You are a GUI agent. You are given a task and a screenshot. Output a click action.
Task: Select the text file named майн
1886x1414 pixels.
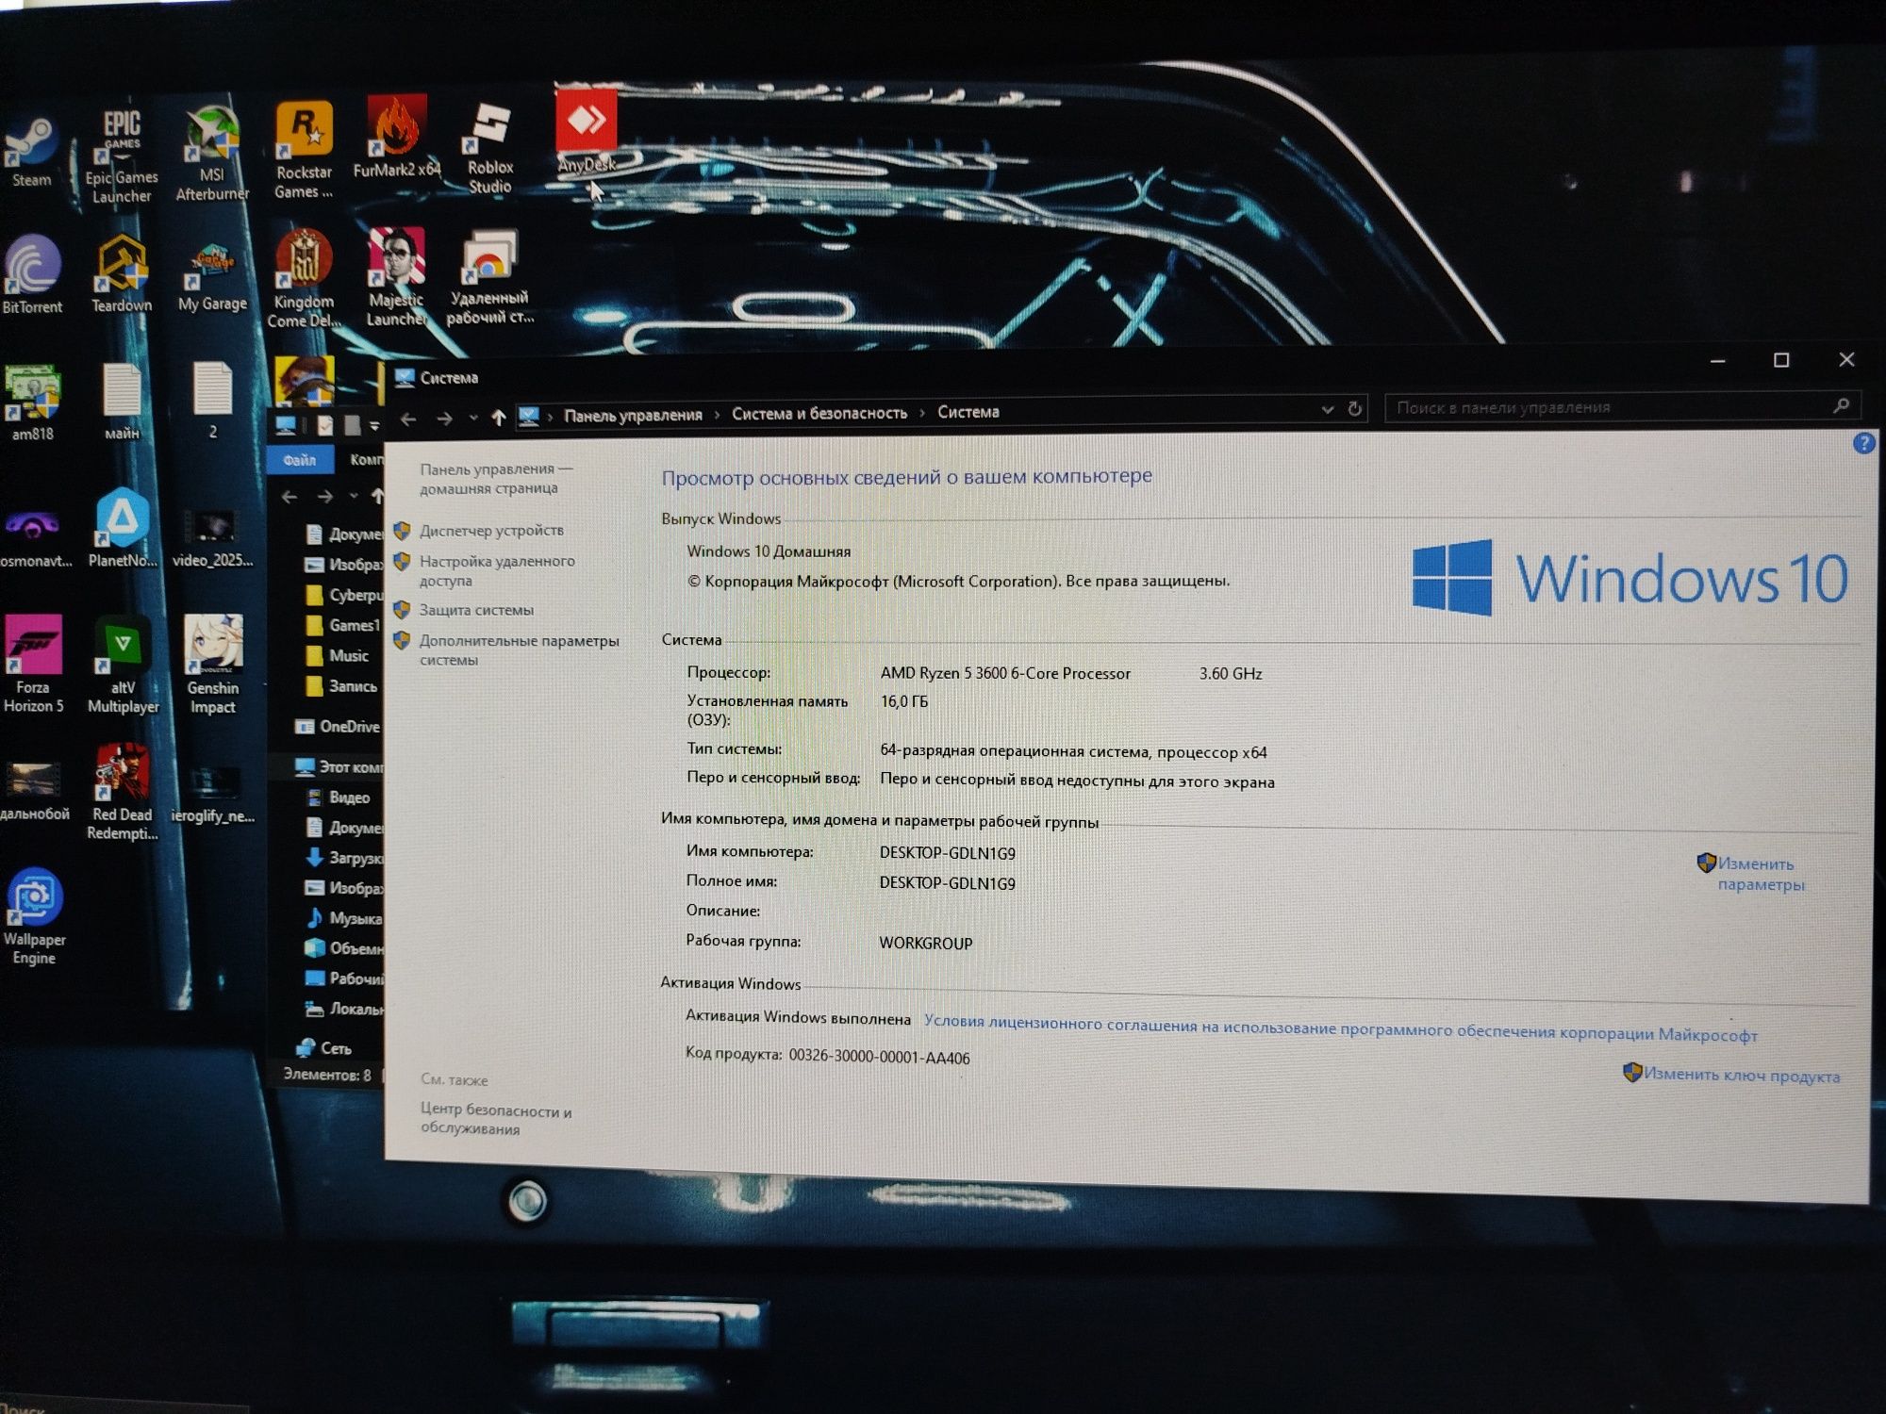tap(122, 402)
